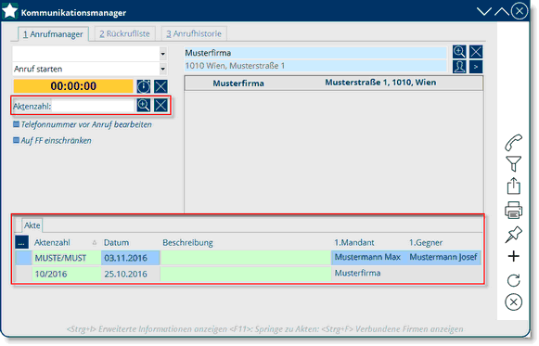Pin the window with pushpin icon
The image size is (539, 346).
point(514,235)
